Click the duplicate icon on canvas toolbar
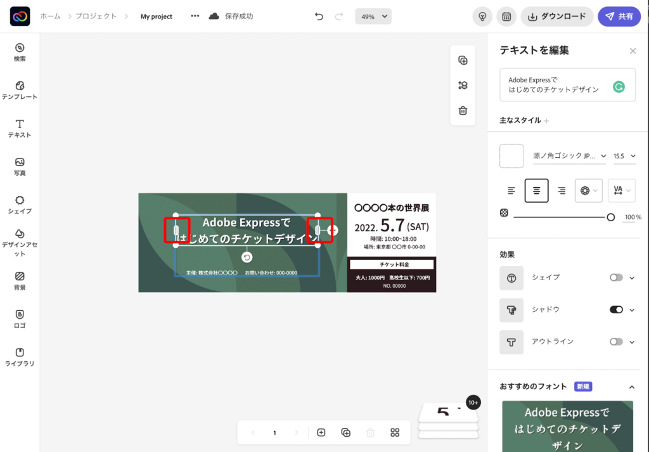Screen dimensions: 649x452 pyautogui.click(x=463, y=60)
